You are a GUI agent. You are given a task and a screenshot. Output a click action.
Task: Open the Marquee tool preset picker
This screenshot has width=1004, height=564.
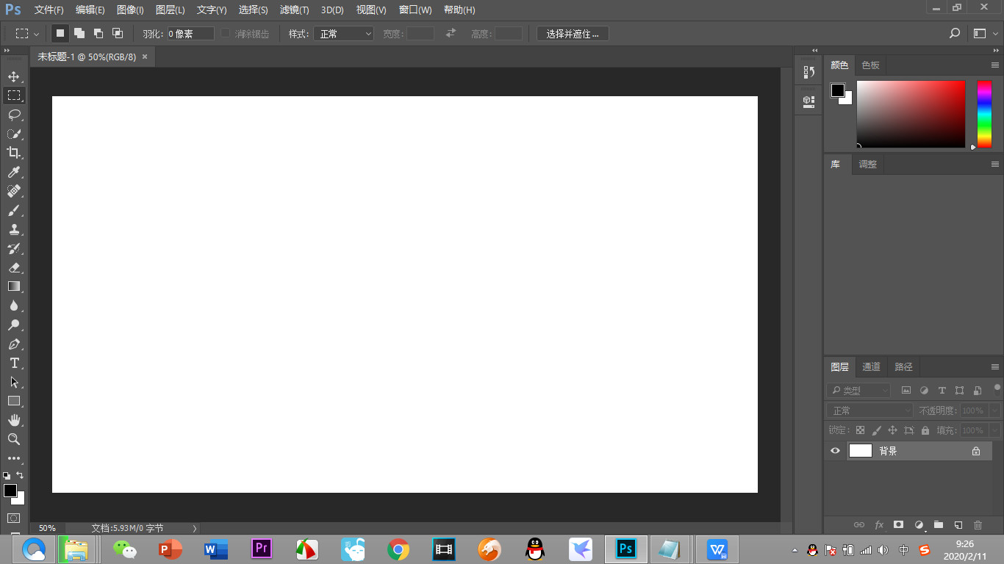pos(28,34)
